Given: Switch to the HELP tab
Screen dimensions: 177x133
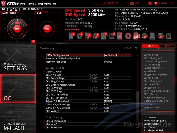Looking at the screenshot, I should pos(150,46).
